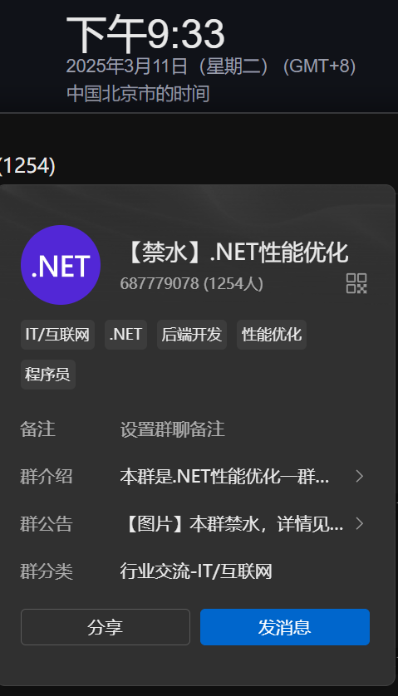Image resolution: width=398 pixels, height=696 pixels.
Task: Select the 程序员 tag
Action: coord(48,375)
